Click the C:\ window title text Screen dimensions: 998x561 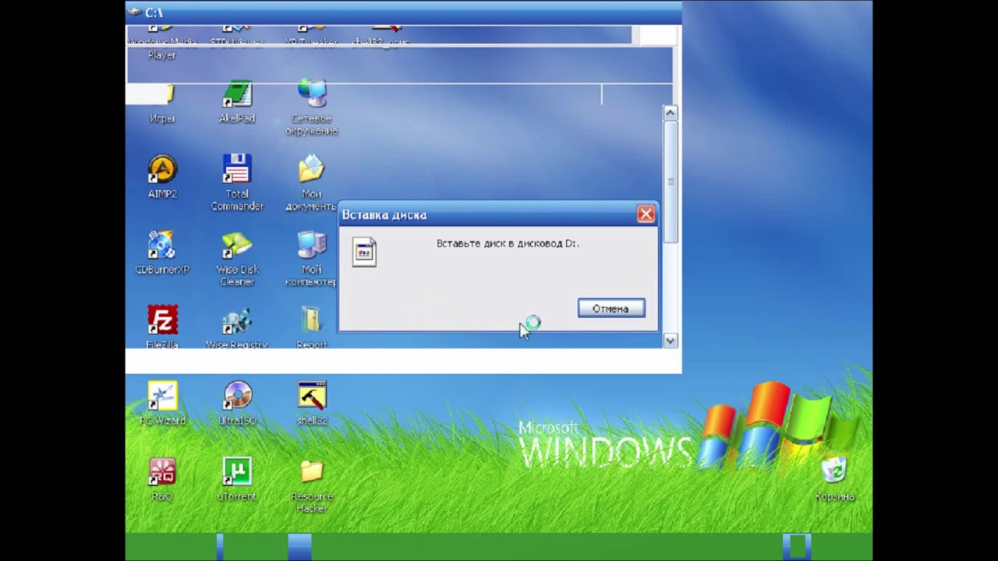(154, 12)
